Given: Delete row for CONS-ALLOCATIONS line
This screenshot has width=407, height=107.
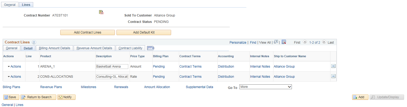Looking at the screenshot, I should [333, 76].
